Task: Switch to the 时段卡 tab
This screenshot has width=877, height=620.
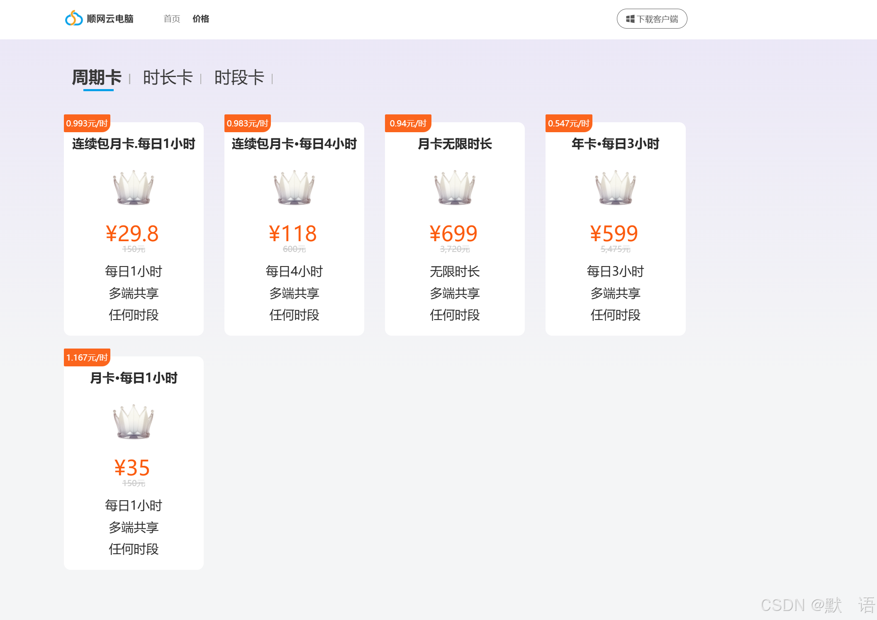Action: coord(239,77)
